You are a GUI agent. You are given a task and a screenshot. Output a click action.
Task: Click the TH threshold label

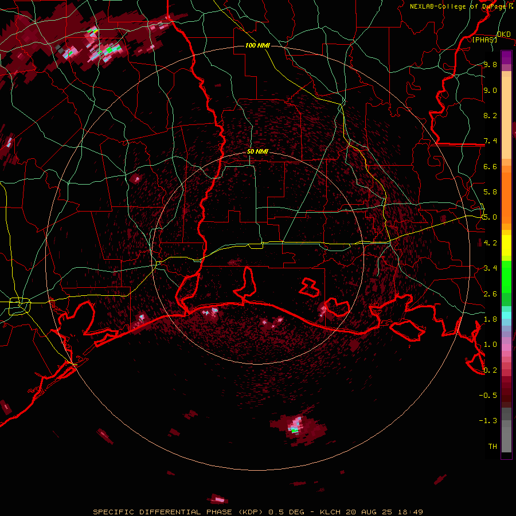coord(492,447)
